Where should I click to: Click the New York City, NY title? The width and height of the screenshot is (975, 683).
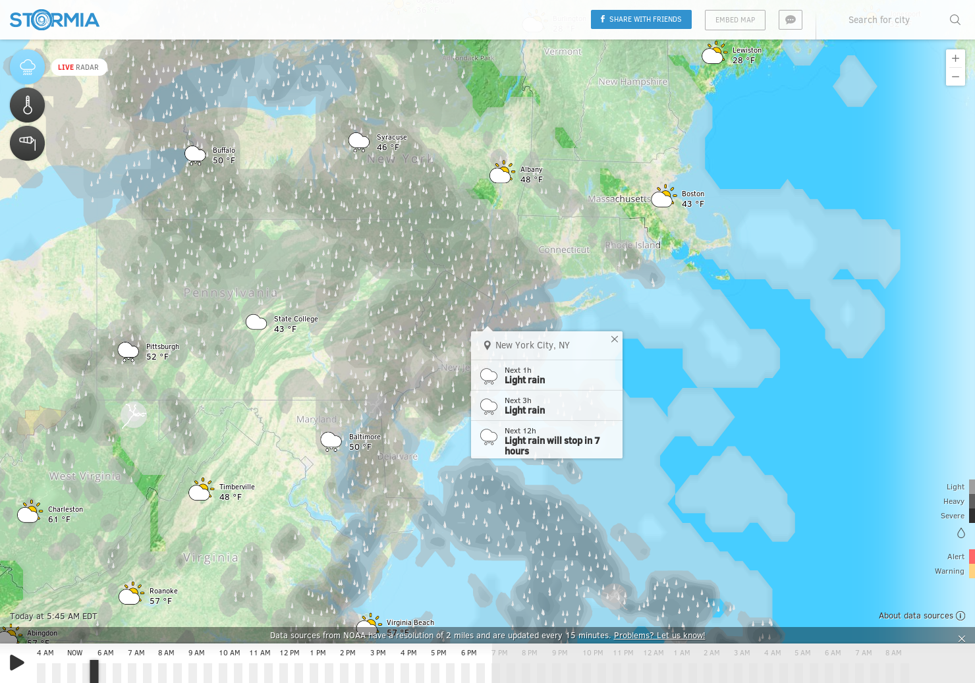[532, 346]
